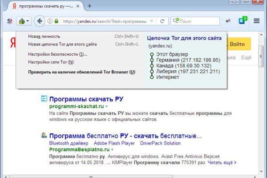The width and height of the screenshot is (267, 178).
Task: Click the toolbar icon left of the green S
Action: [x=228, y=21]
